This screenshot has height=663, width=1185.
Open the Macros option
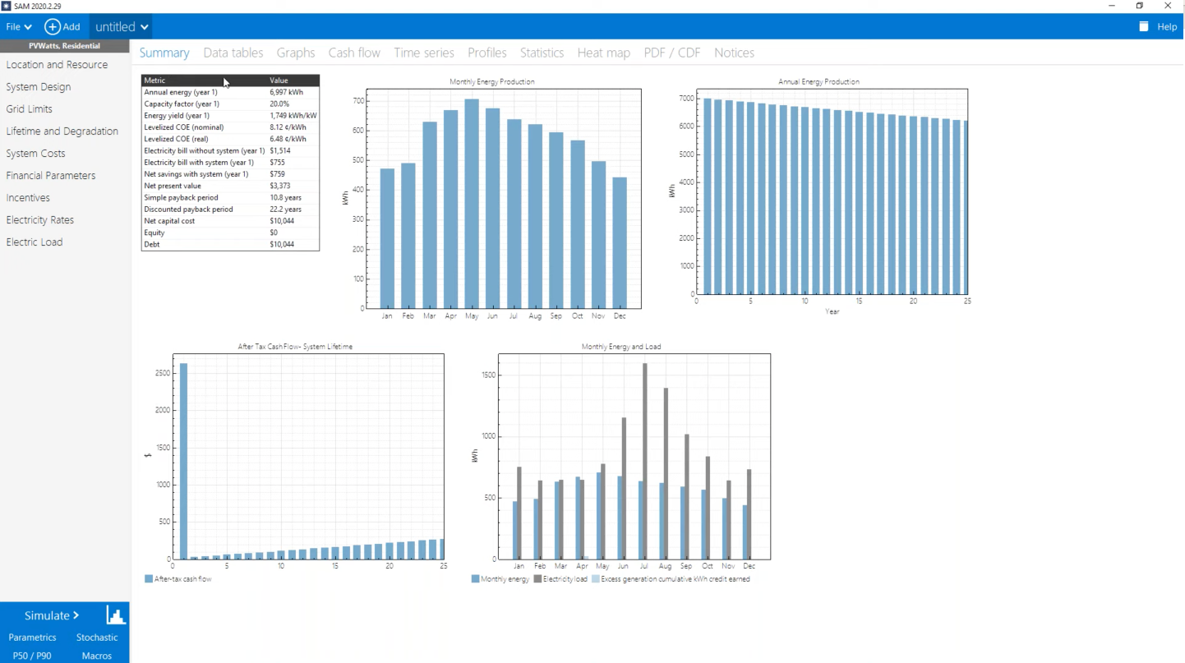97,656
